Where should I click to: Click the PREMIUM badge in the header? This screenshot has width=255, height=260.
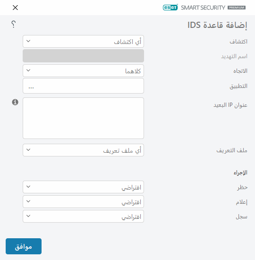237,8
